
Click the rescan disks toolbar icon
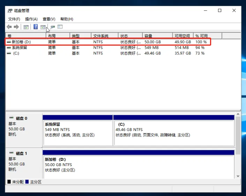53,27
